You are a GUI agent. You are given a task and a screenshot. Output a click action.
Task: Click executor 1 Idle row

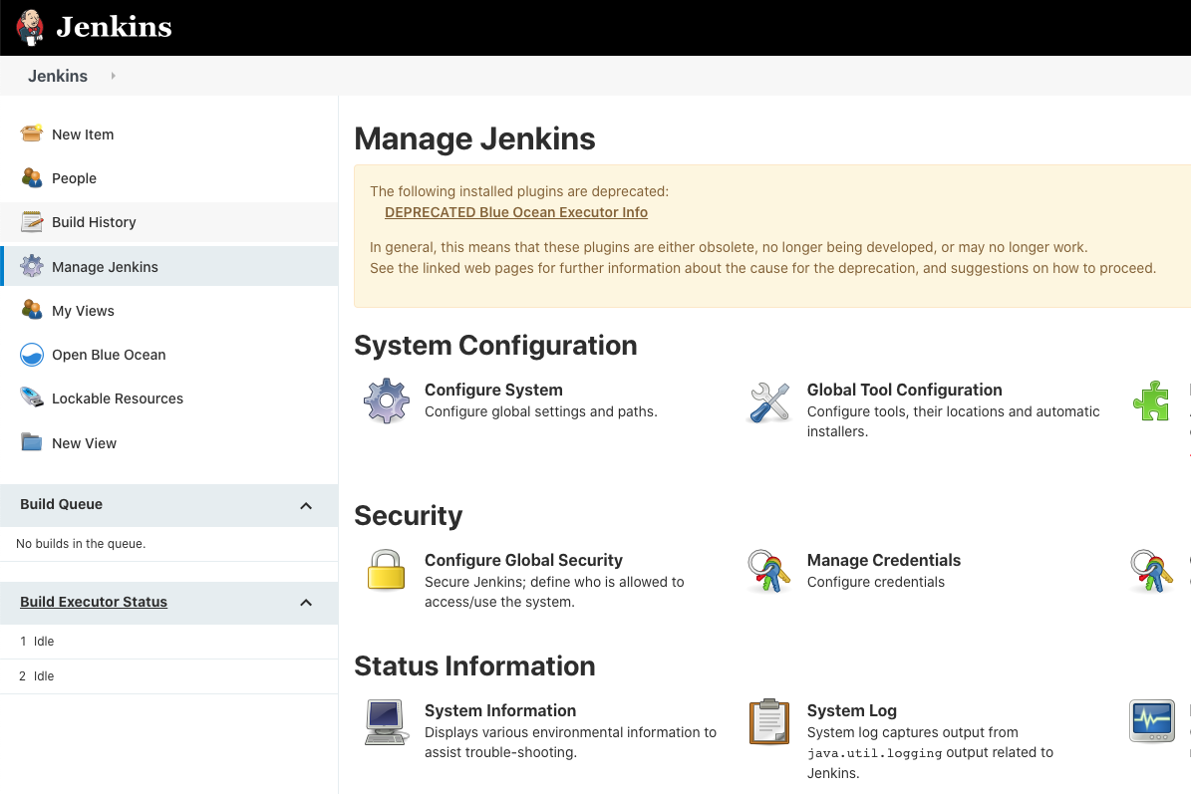click(x=168, y=642)
